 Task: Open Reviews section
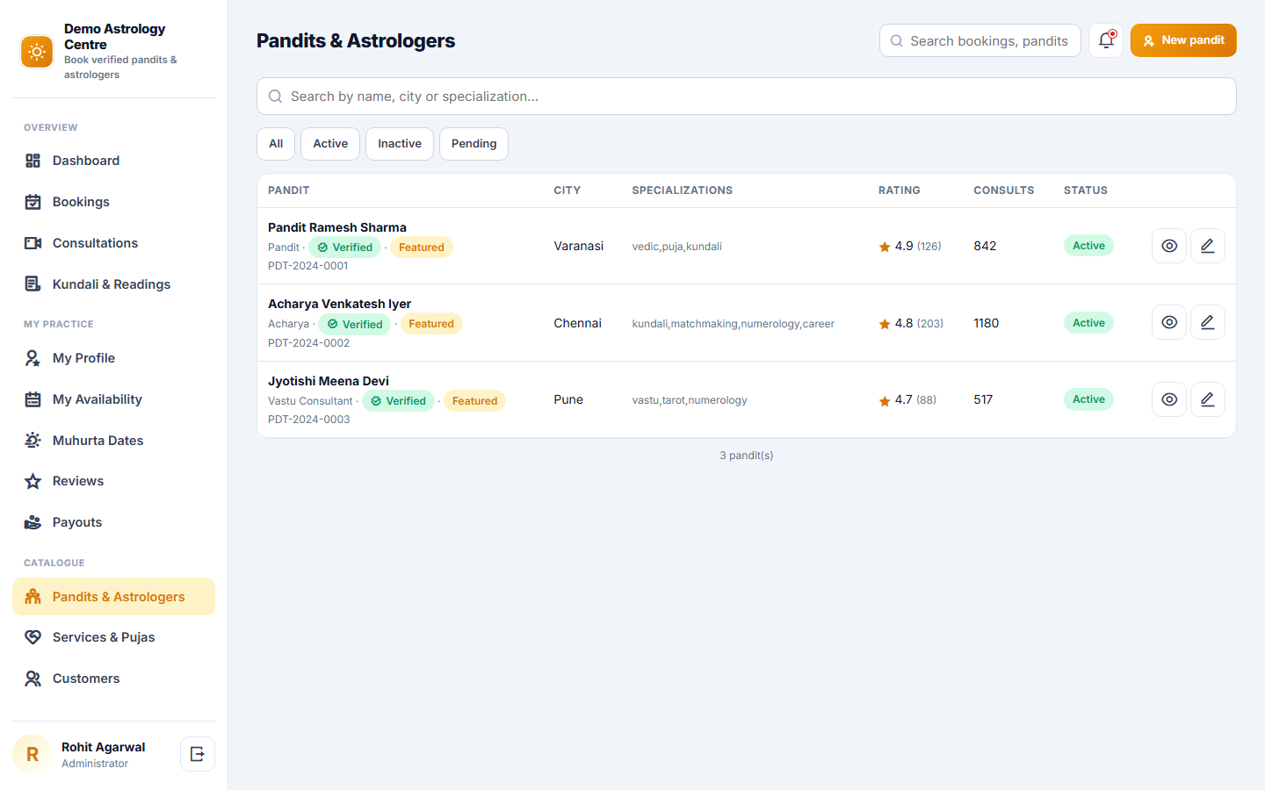pyautogui.click(x=114, y=481)
